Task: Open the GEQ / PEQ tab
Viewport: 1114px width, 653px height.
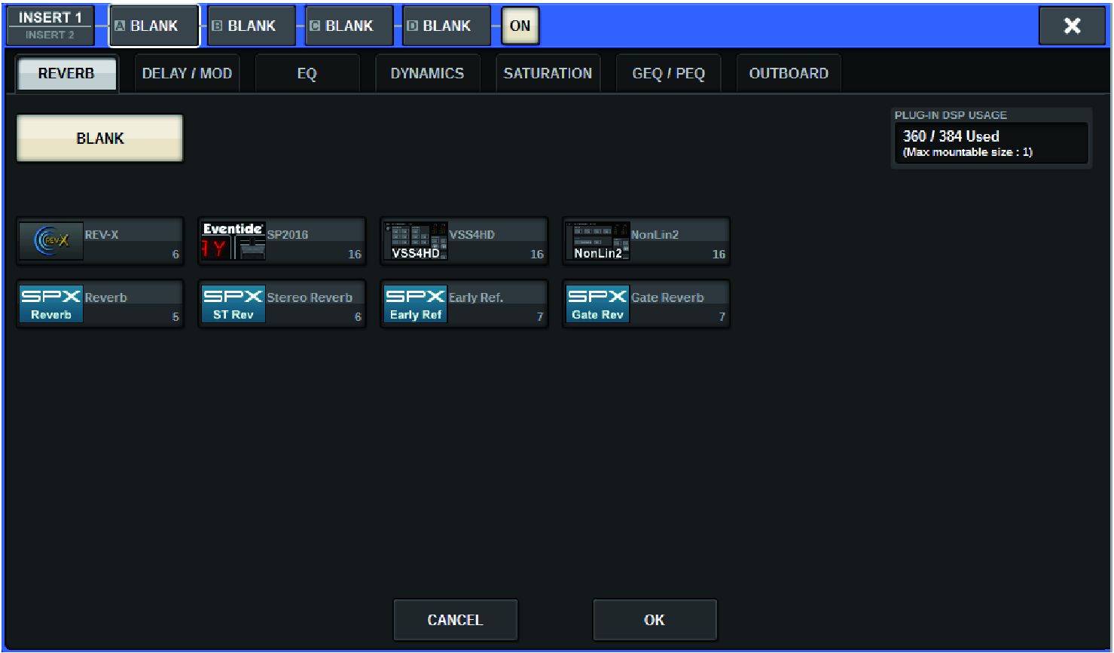Action: (x=668, y=74)
